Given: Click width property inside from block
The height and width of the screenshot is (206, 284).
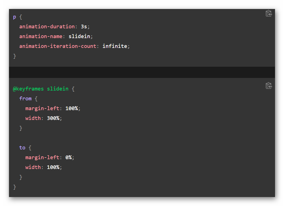Looking at the screenshot, I should pos(33,118).
